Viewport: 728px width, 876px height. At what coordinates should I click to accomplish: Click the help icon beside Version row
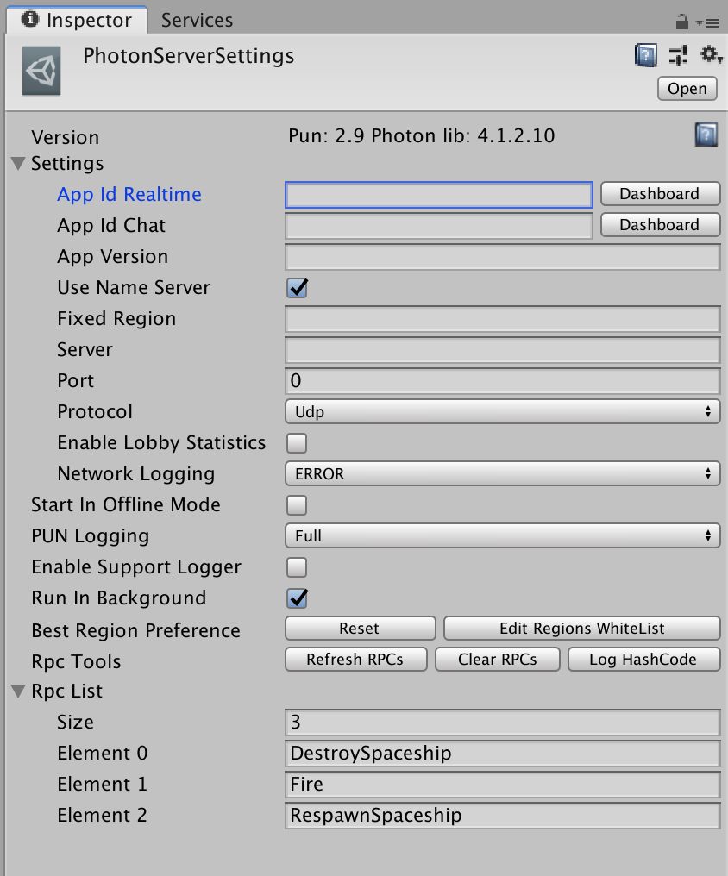[706, 135]
